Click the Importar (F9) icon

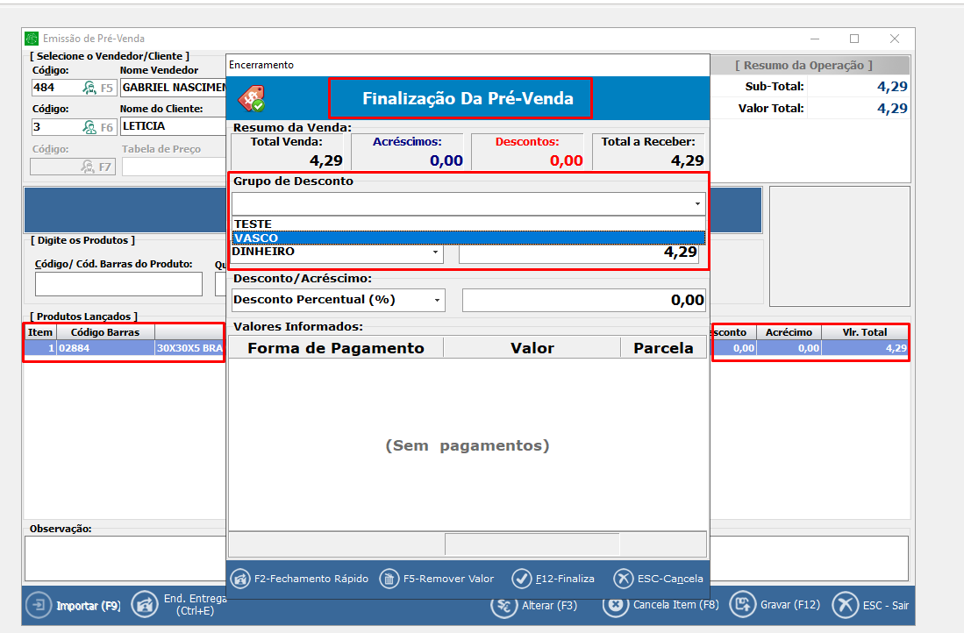[39, 605]
